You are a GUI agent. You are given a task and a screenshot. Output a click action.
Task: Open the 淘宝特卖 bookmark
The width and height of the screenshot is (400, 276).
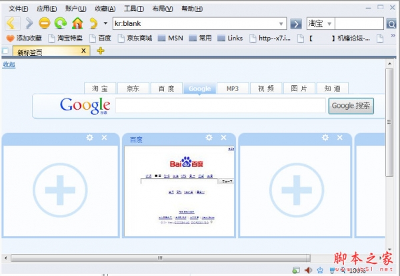click(x=65, y=39)
